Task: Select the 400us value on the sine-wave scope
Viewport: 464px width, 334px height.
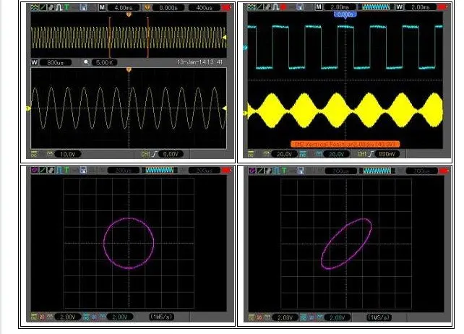Action: click(205, 8)
